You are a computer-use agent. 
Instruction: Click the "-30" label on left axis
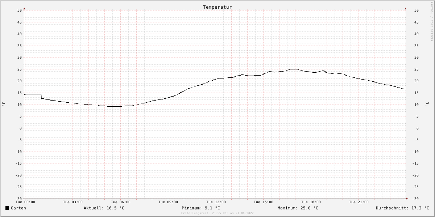point(18,199)
